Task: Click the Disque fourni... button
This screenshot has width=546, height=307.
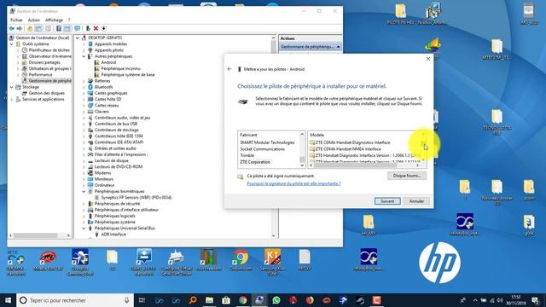Action: [407, 176]
